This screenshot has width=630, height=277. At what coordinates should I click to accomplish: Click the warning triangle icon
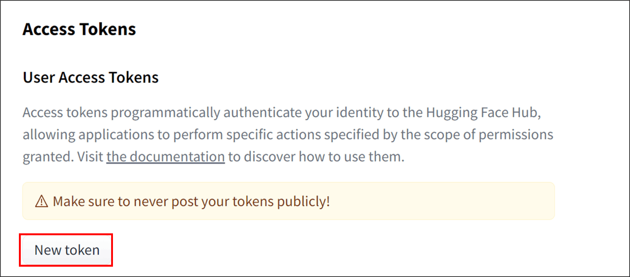point(41,202)
